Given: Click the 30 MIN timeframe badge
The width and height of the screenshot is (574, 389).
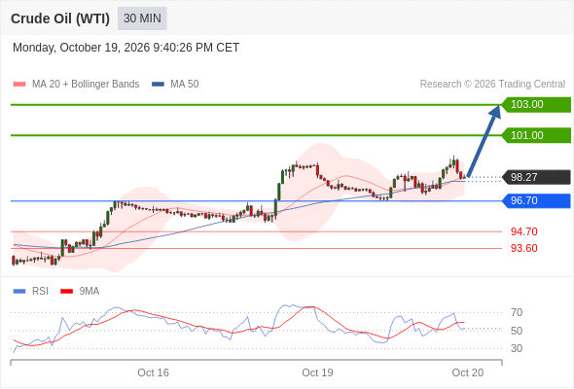Looking at the screenshot, I should (x=142, y=18).
